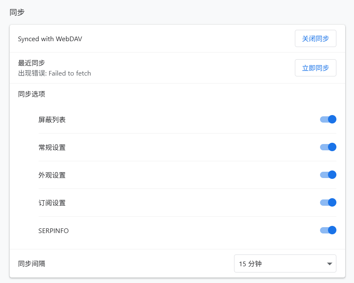Disable the SERPINFO sync toggle
Screen dimensions: 354x283
328,230
